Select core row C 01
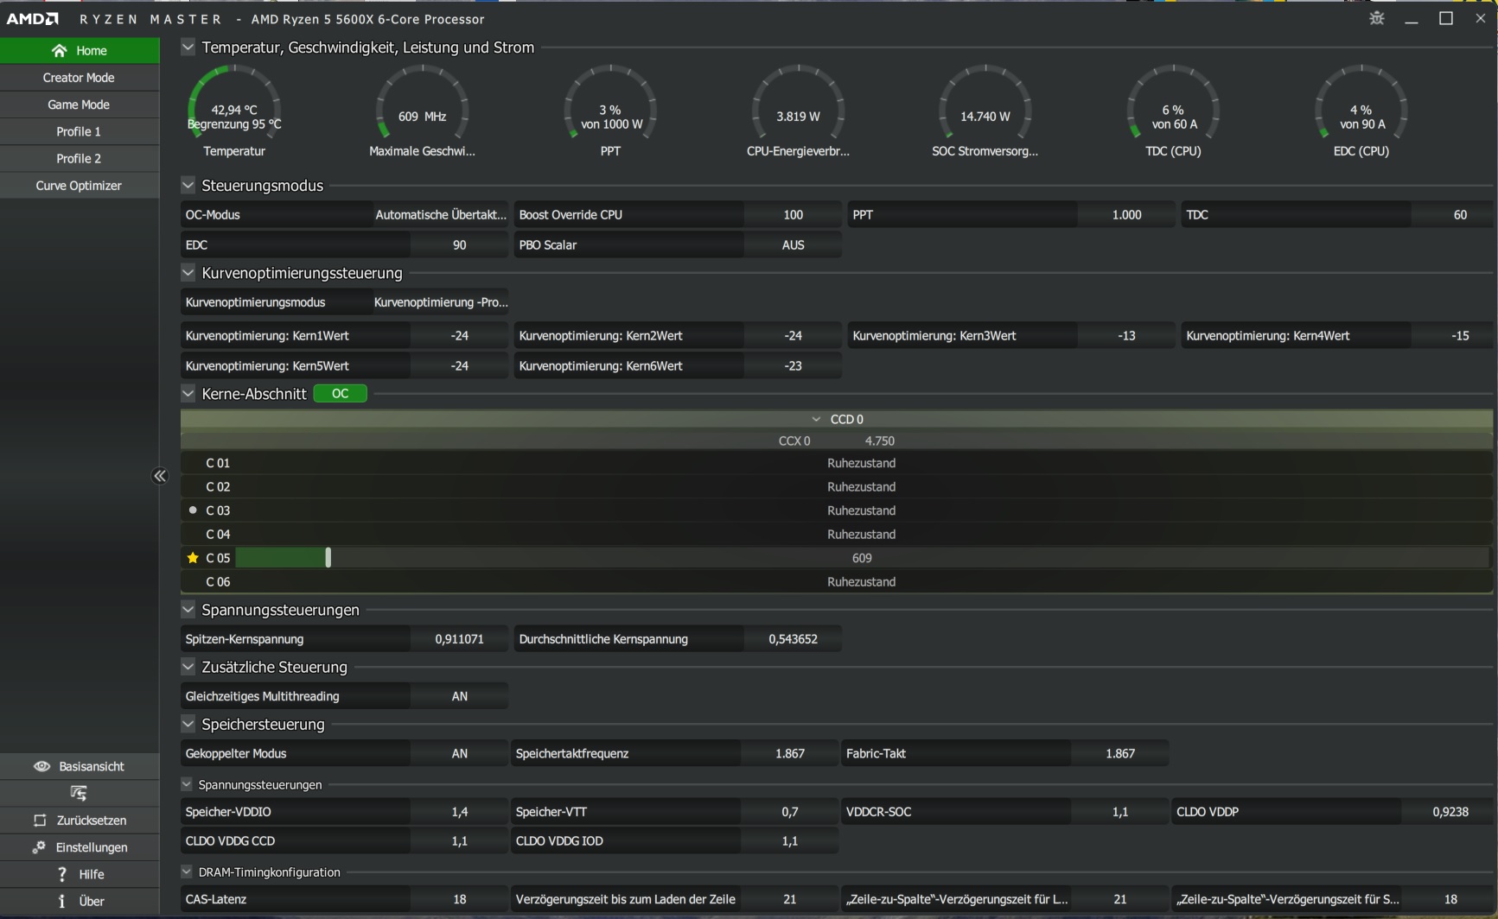 [x=837, y=463]
